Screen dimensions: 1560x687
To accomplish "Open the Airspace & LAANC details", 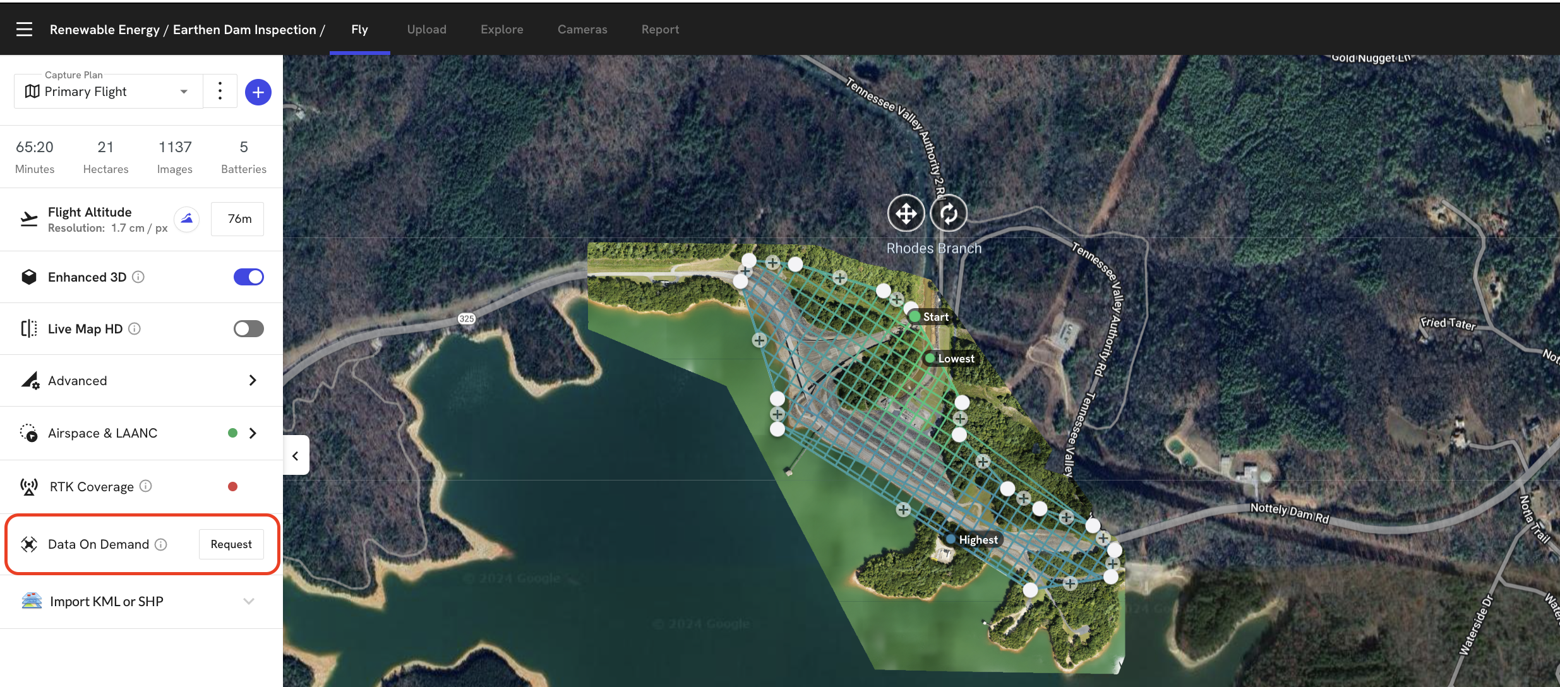I will pyautogui.click(x=141, y=433).
